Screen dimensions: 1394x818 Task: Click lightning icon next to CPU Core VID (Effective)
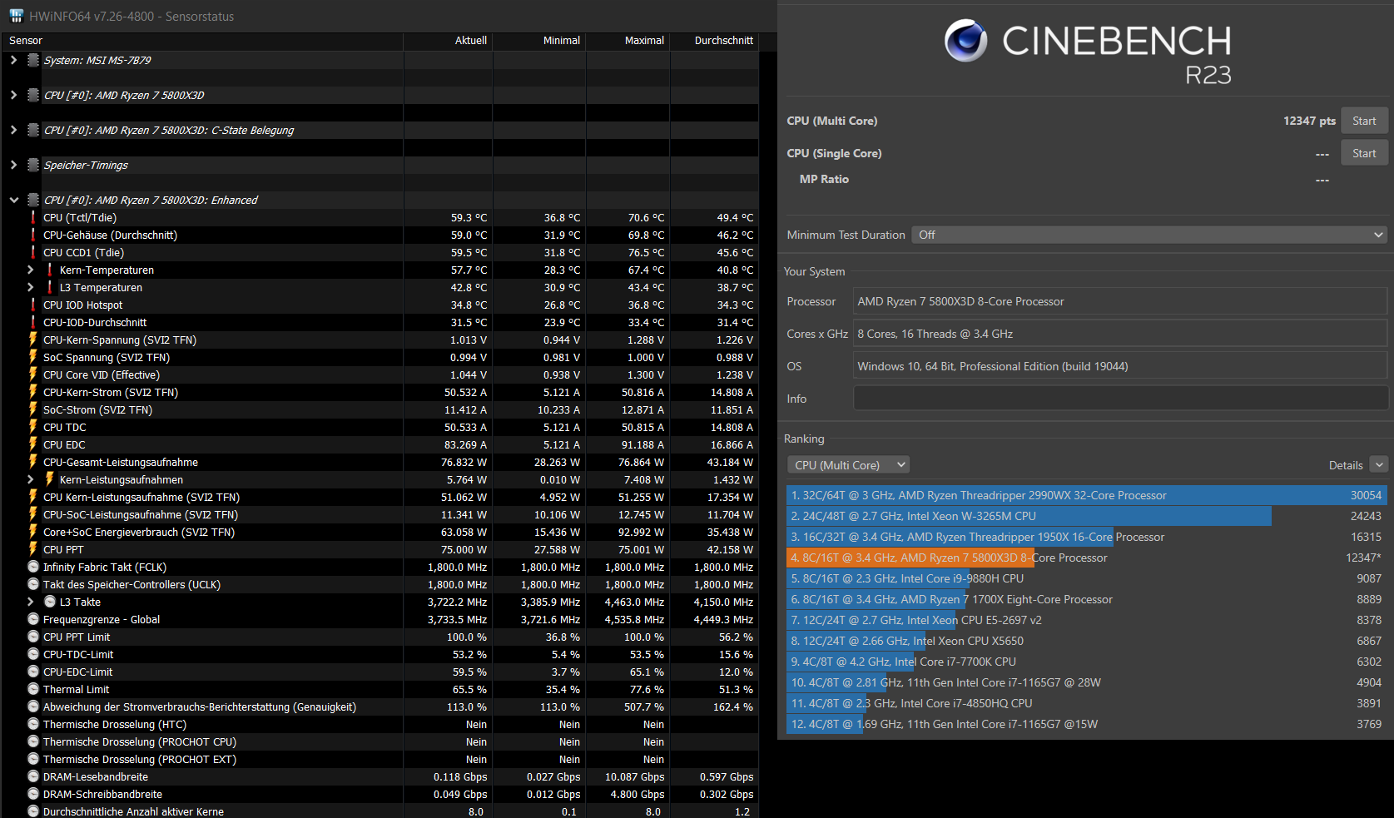[33, 374]
